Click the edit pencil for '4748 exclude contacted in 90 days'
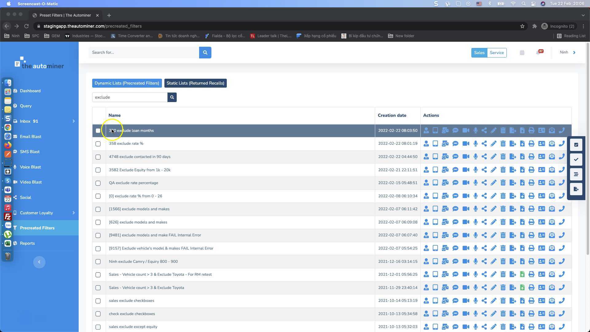Image resolution: width=590 pixels, height=332 pixels. click(x=494, y=157)
